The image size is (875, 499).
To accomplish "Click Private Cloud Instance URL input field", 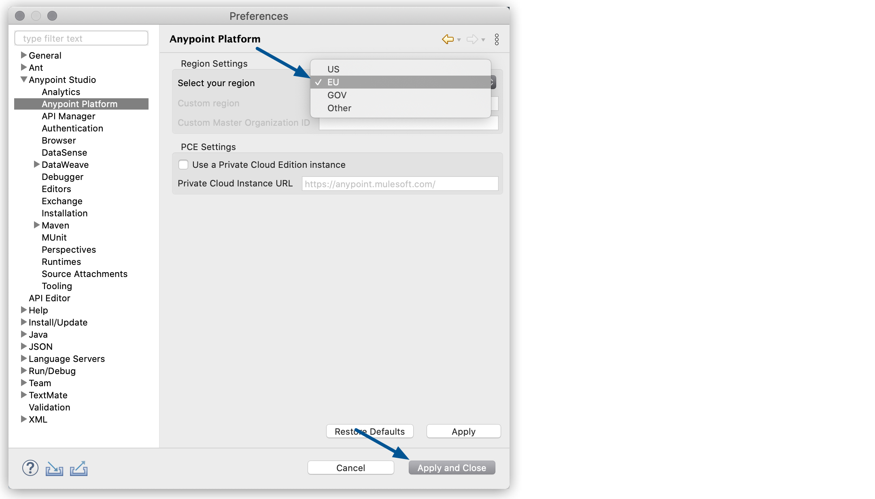I will tap(399, 184).
